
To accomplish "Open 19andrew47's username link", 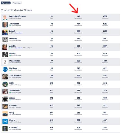I will click(15, 90).
